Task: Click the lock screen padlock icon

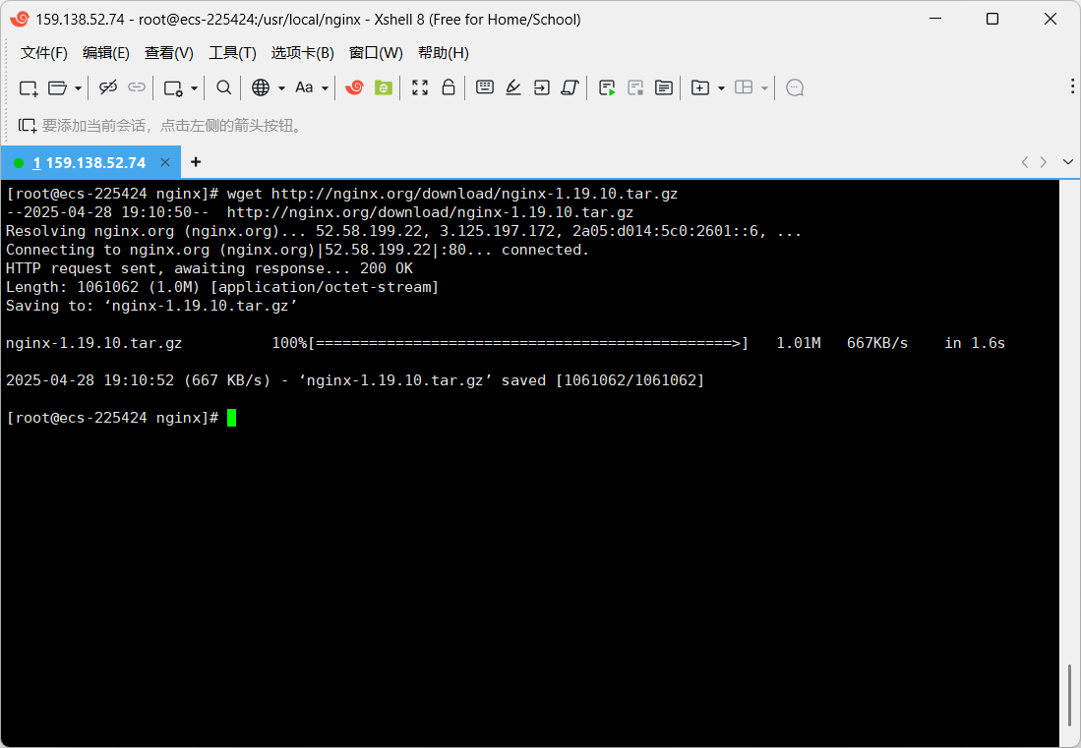Action: point(449,87)
